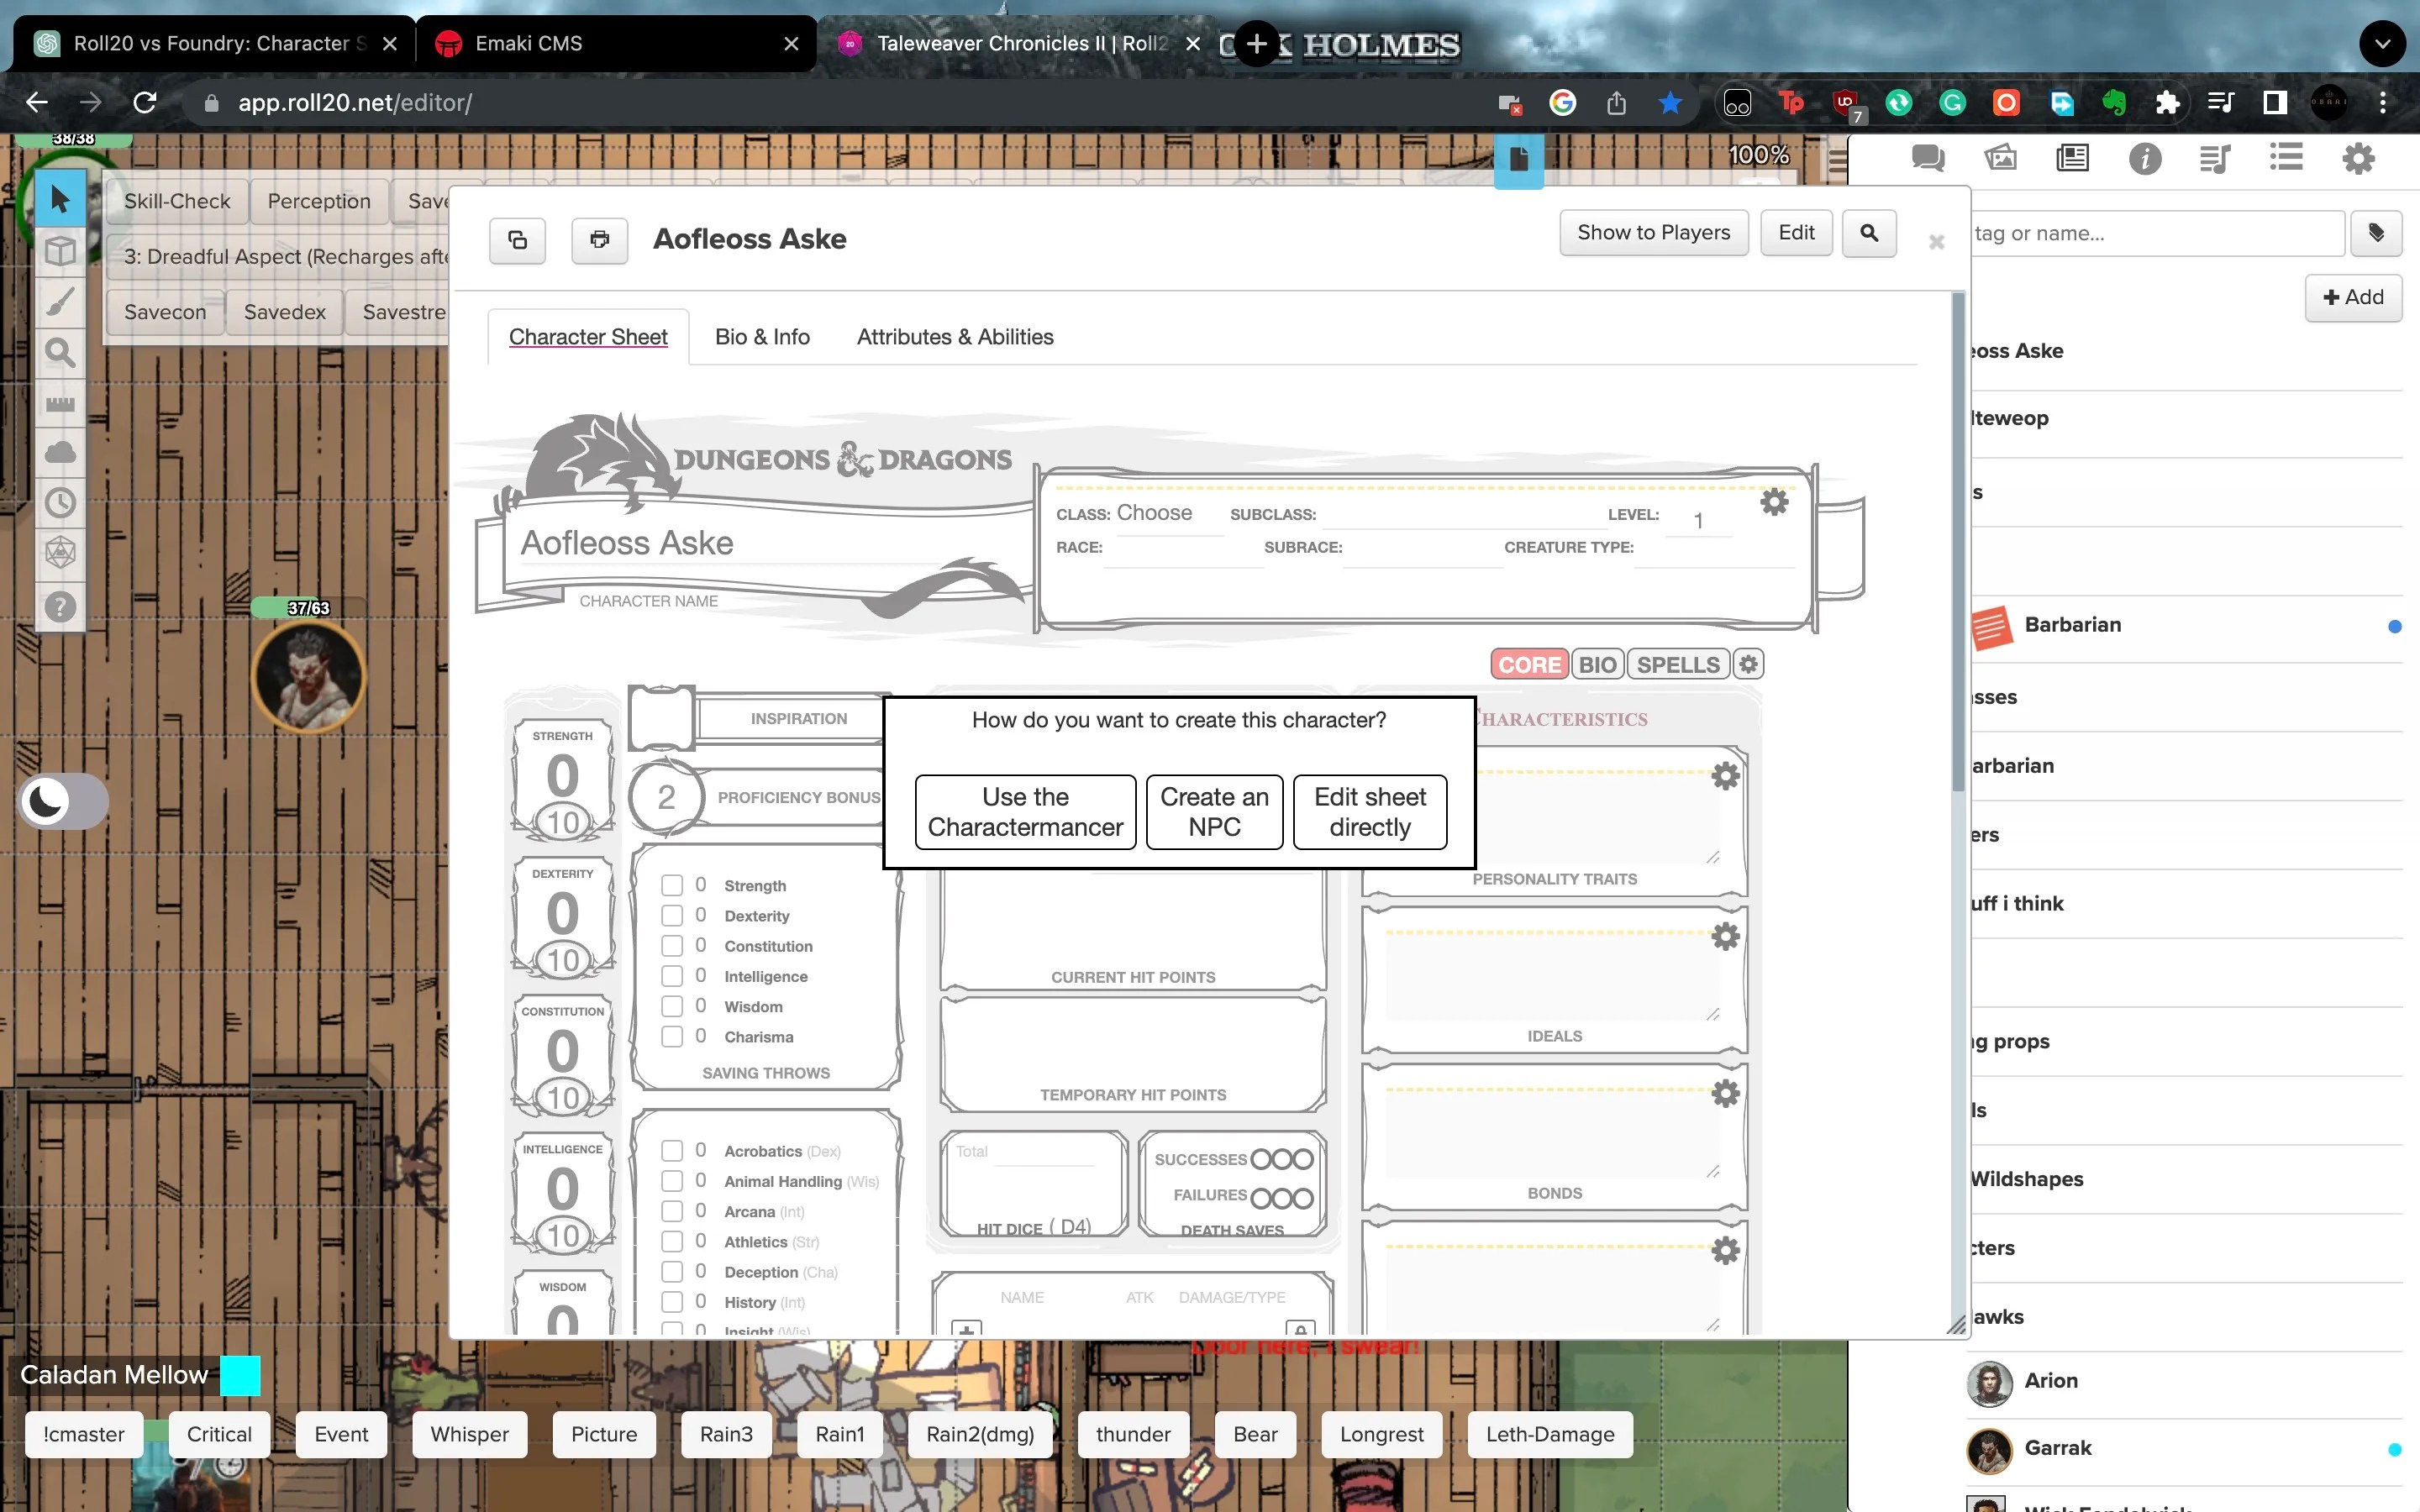Activate the Fog of War cloud tool
The image size is (2420, 1512).
(60, 452)
